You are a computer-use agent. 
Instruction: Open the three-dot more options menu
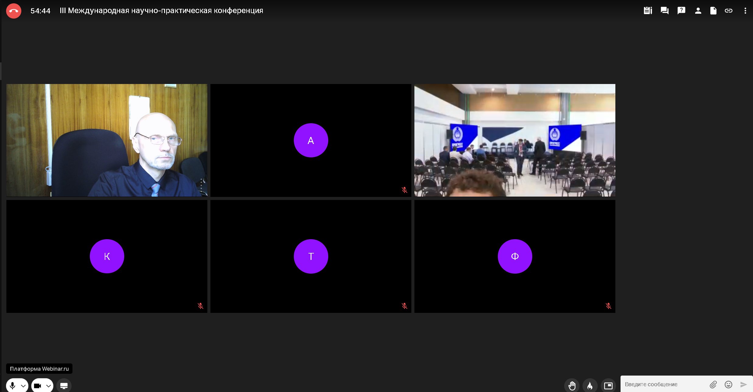click(x=745, y=11)
